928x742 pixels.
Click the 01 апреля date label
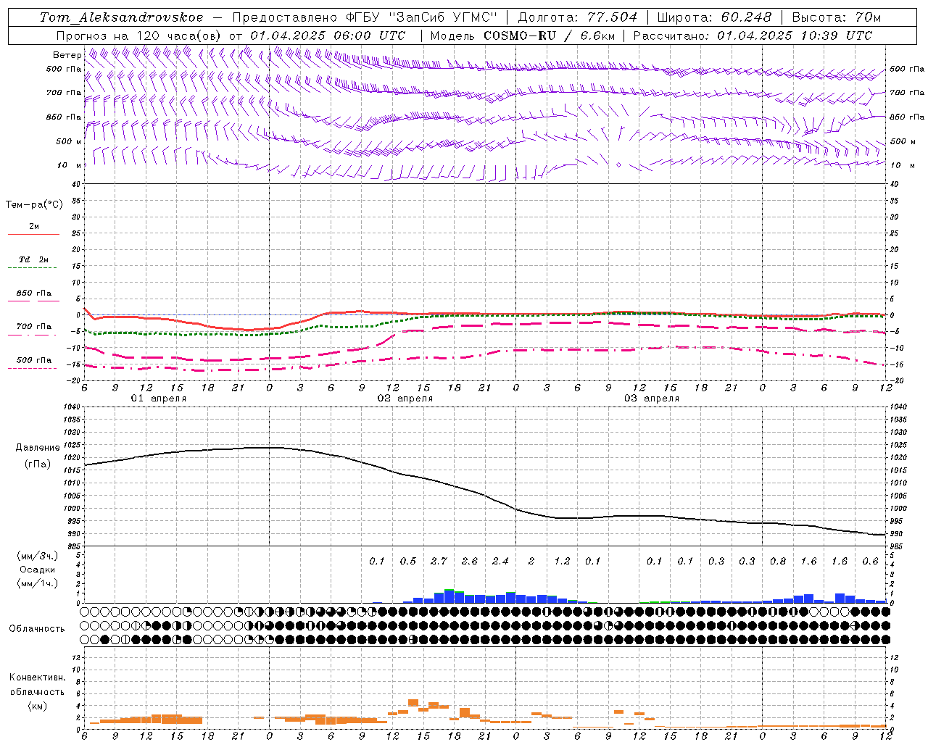click(x=159, y=399)
